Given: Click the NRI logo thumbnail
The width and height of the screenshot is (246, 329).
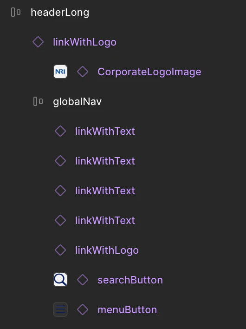Looking at the screenshot, I should point(60,72).
